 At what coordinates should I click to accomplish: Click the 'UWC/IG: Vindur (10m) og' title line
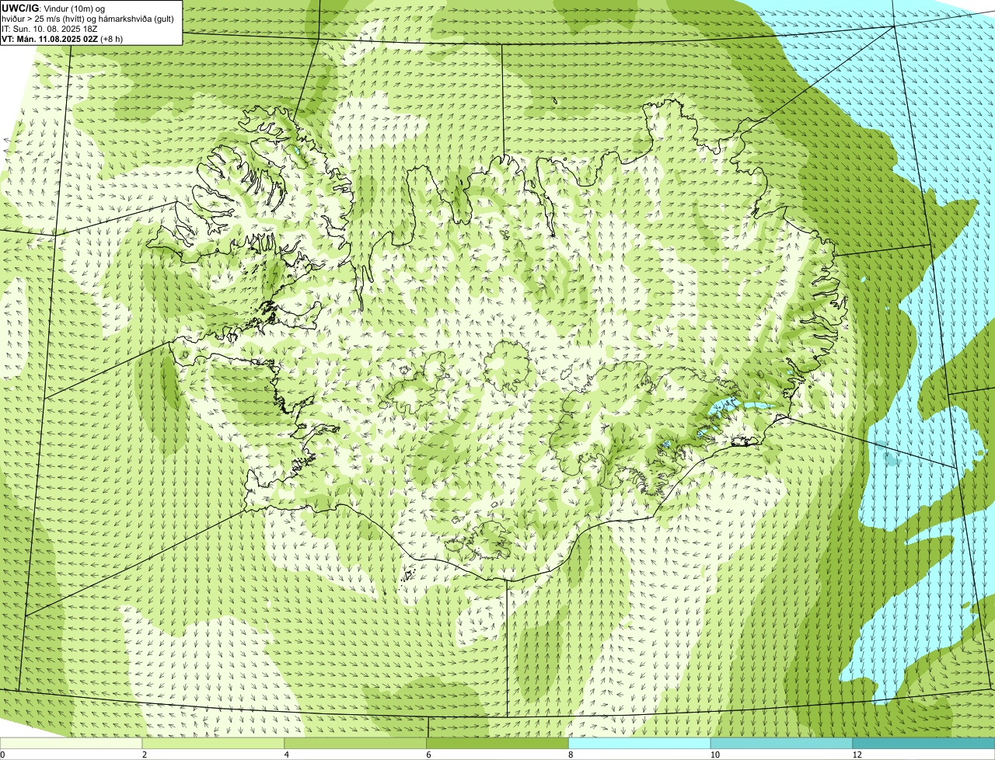pos(54,9)
